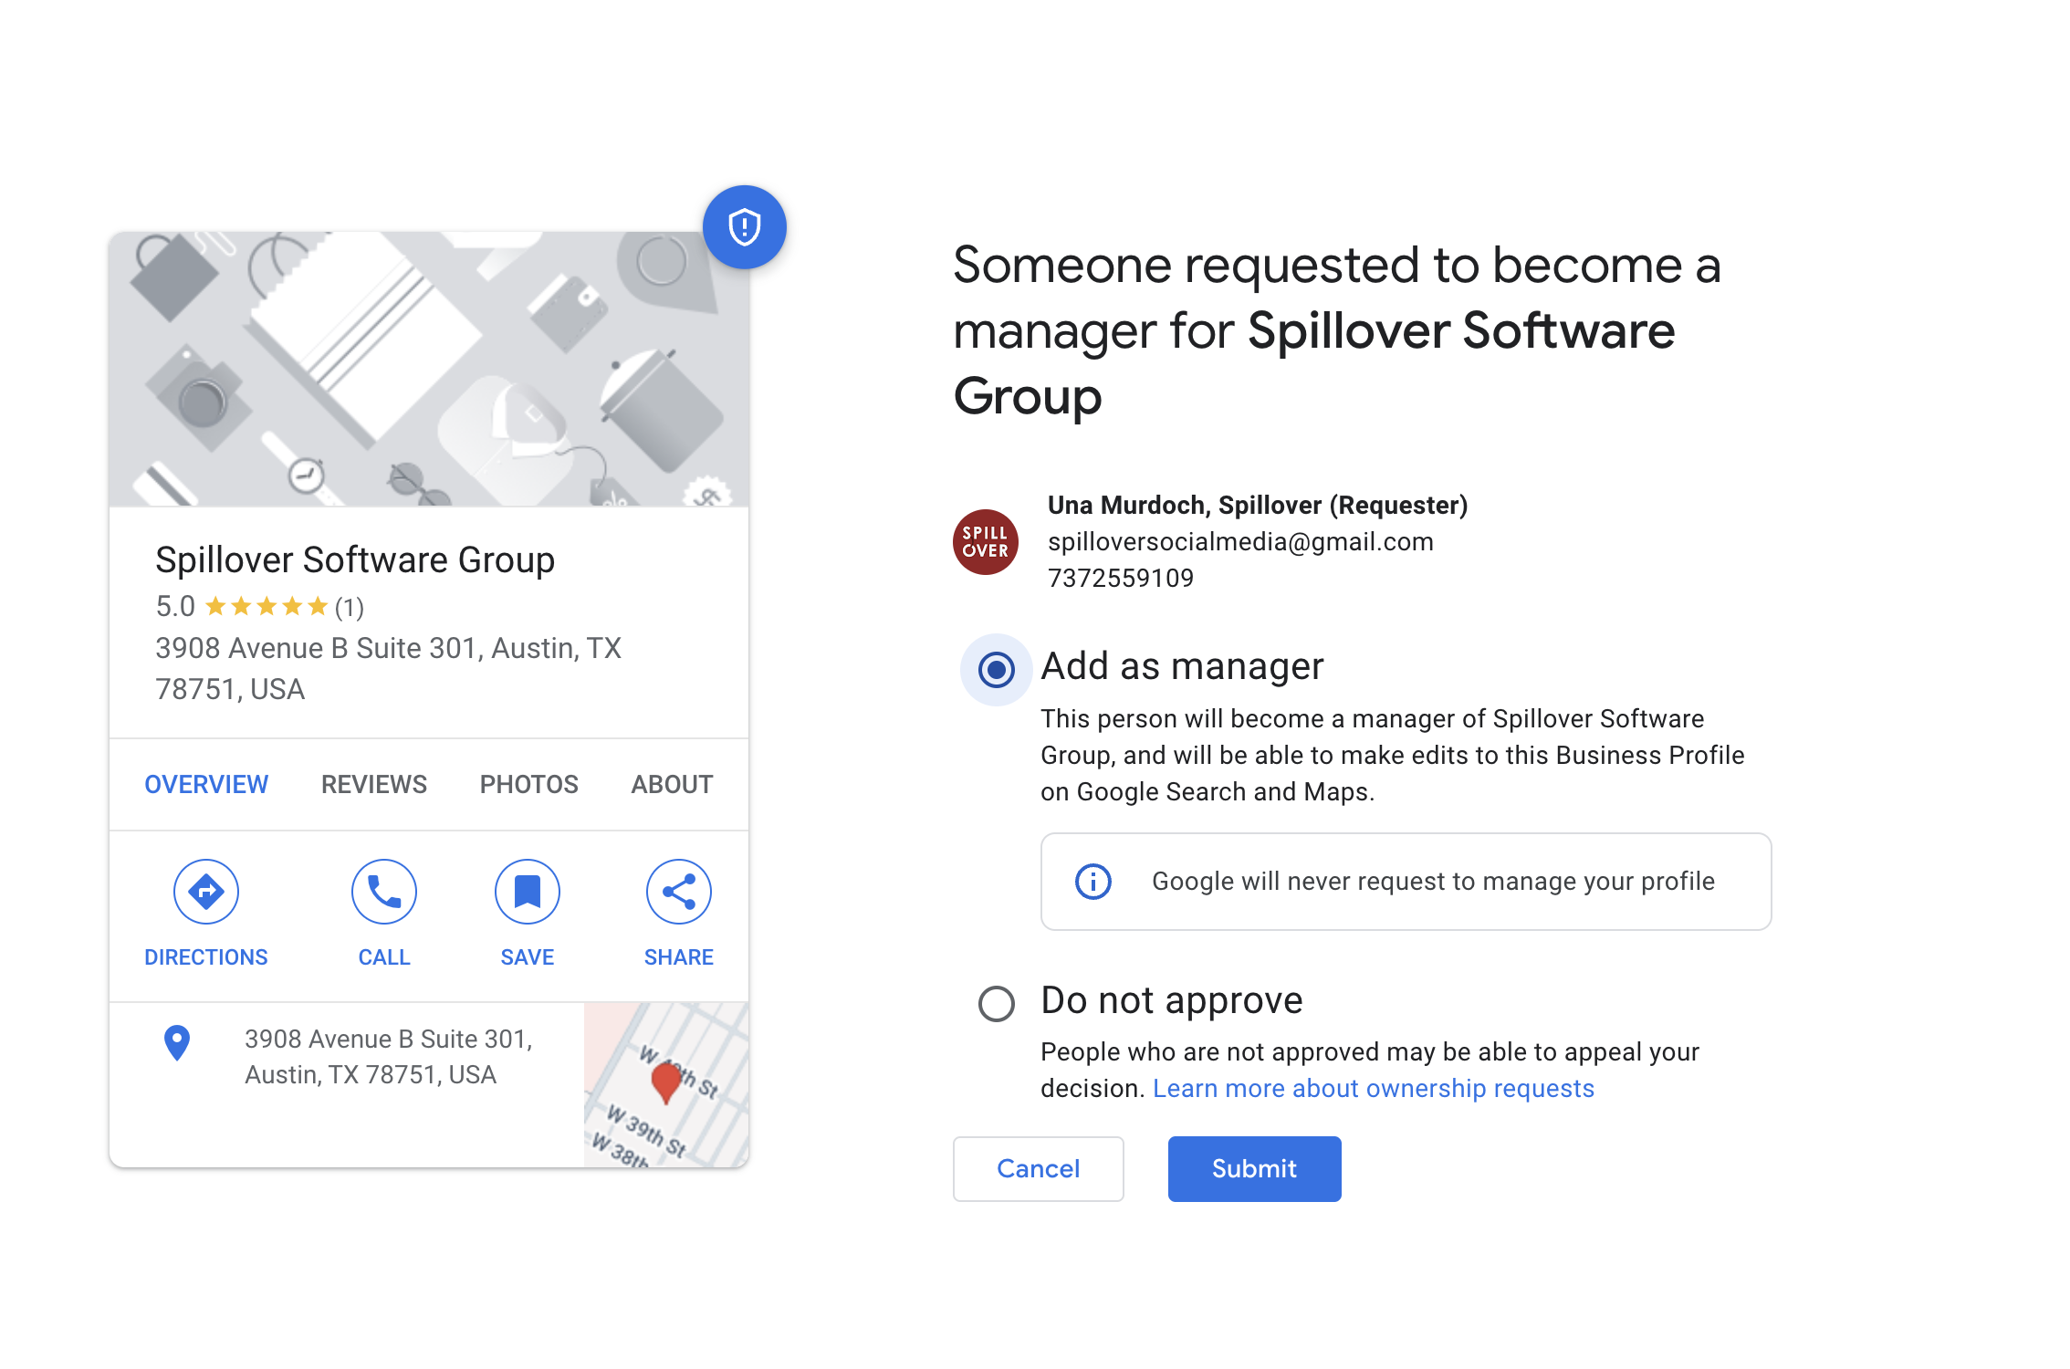Click the Call phone icon
This screenshot has width=2070, height=1369.
tap(384, 892)
